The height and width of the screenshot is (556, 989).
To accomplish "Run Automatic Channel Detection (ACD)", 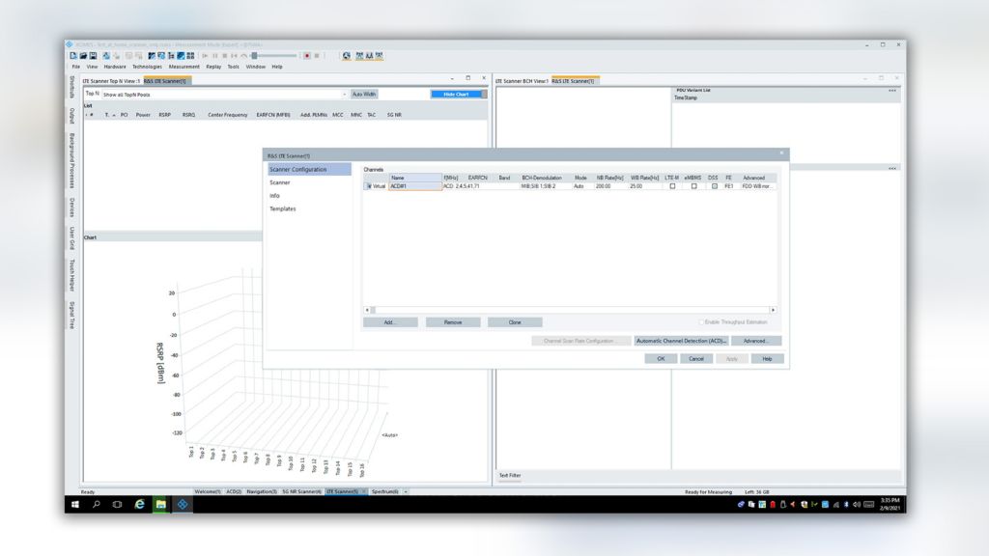I will pos(682,341).
